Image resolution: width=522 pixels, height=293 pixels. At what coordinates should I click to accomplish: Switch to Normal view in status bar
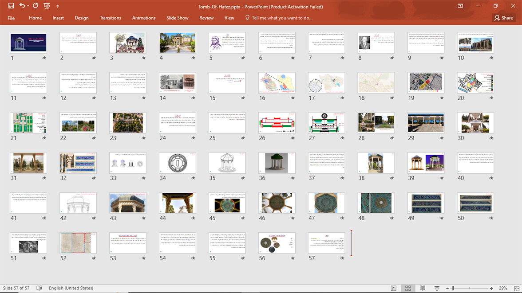(x=394, y=288)
